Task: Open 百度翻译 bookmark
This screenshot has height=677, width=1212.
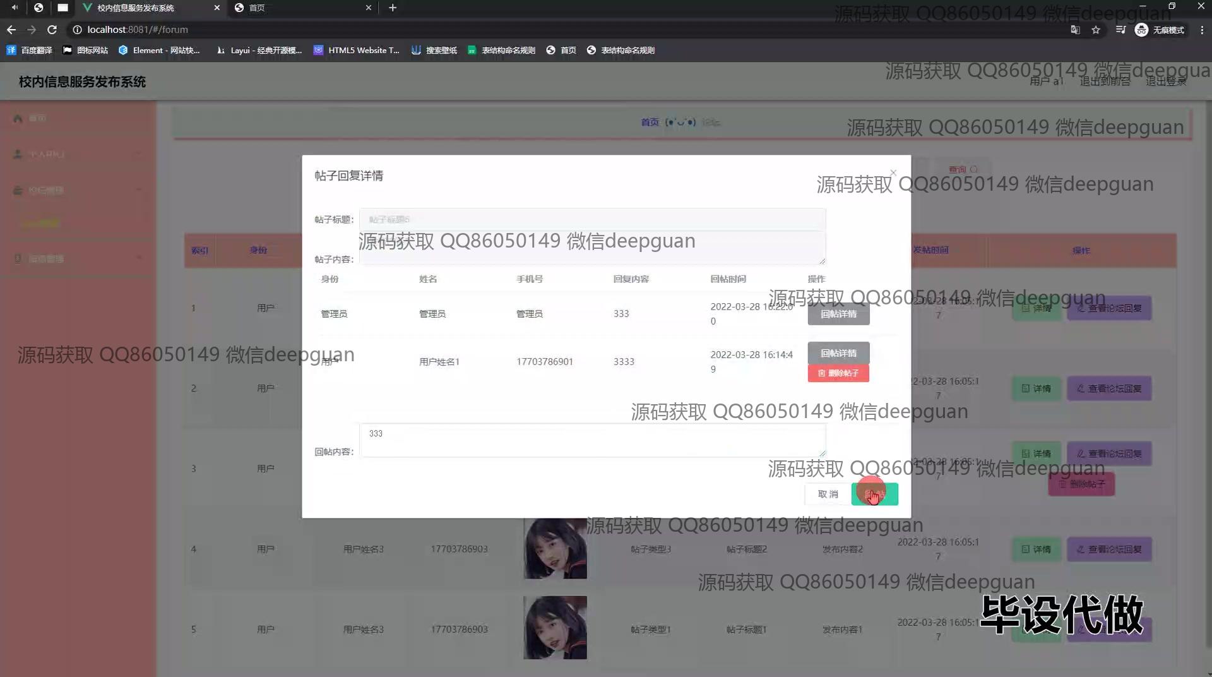Action: tap(30, 50)
